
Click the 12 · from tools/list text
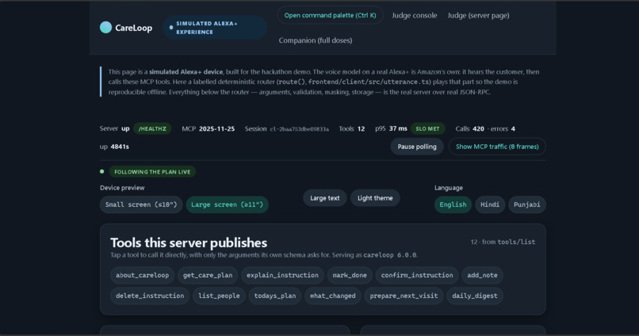coord(503,242)
